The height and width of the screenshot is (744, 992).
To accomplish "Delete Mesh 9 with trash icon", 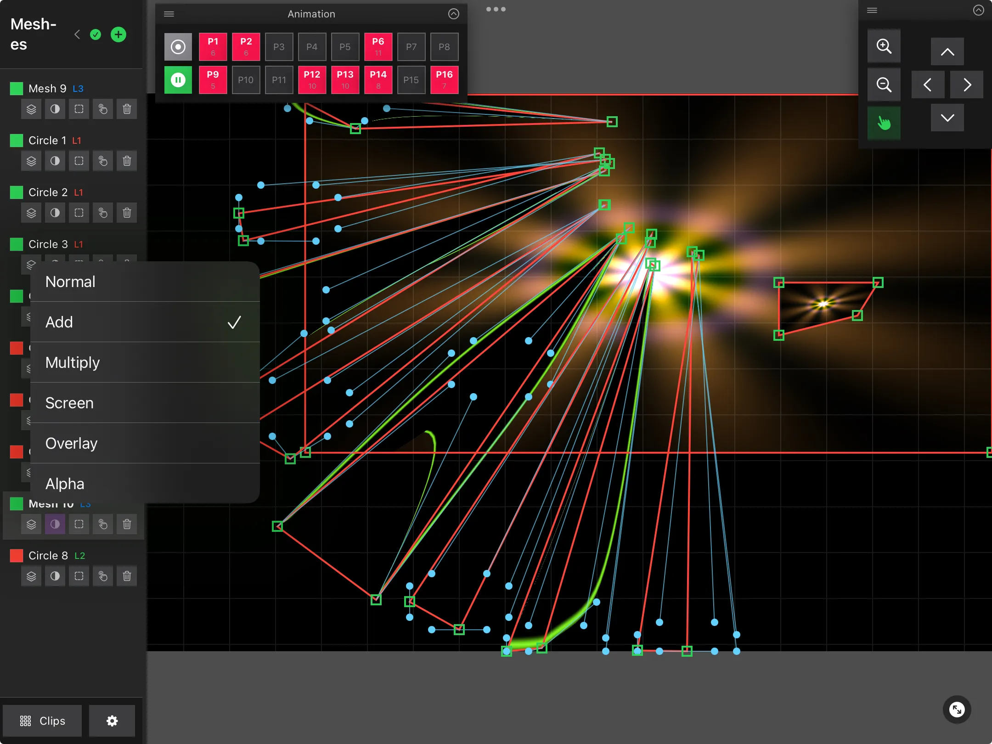I will pos(127,109).
